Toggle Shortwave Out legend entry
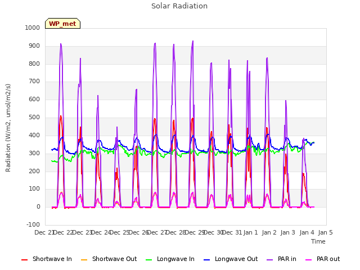The image size is (360, 270). [109, 259]
